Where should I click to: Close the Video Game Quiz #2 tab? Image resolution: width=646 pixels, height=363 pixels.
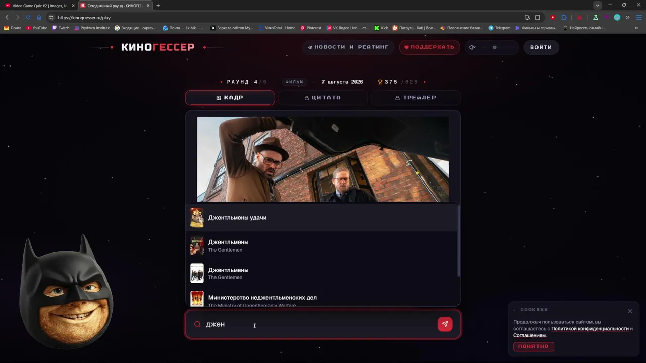(x=73, y=6)
